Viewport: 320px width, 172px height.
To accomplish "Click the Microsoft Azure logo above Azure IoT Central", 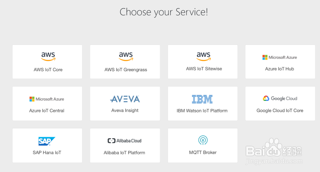I will tap(47, 99).
